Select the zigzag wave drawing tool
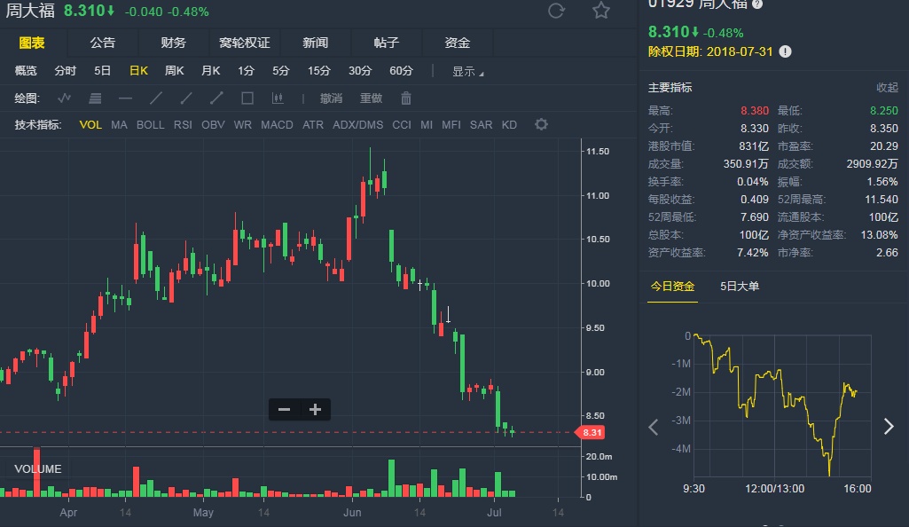The height and width of the screenshot is (527, 909). (x=65, y=98)
